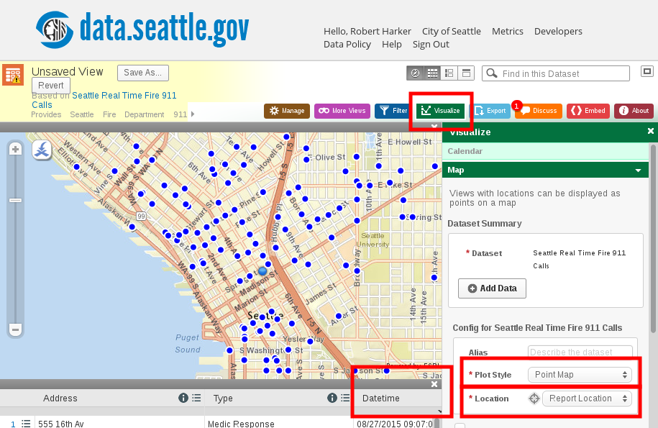Go to City of Seattle link

point(452,31)
